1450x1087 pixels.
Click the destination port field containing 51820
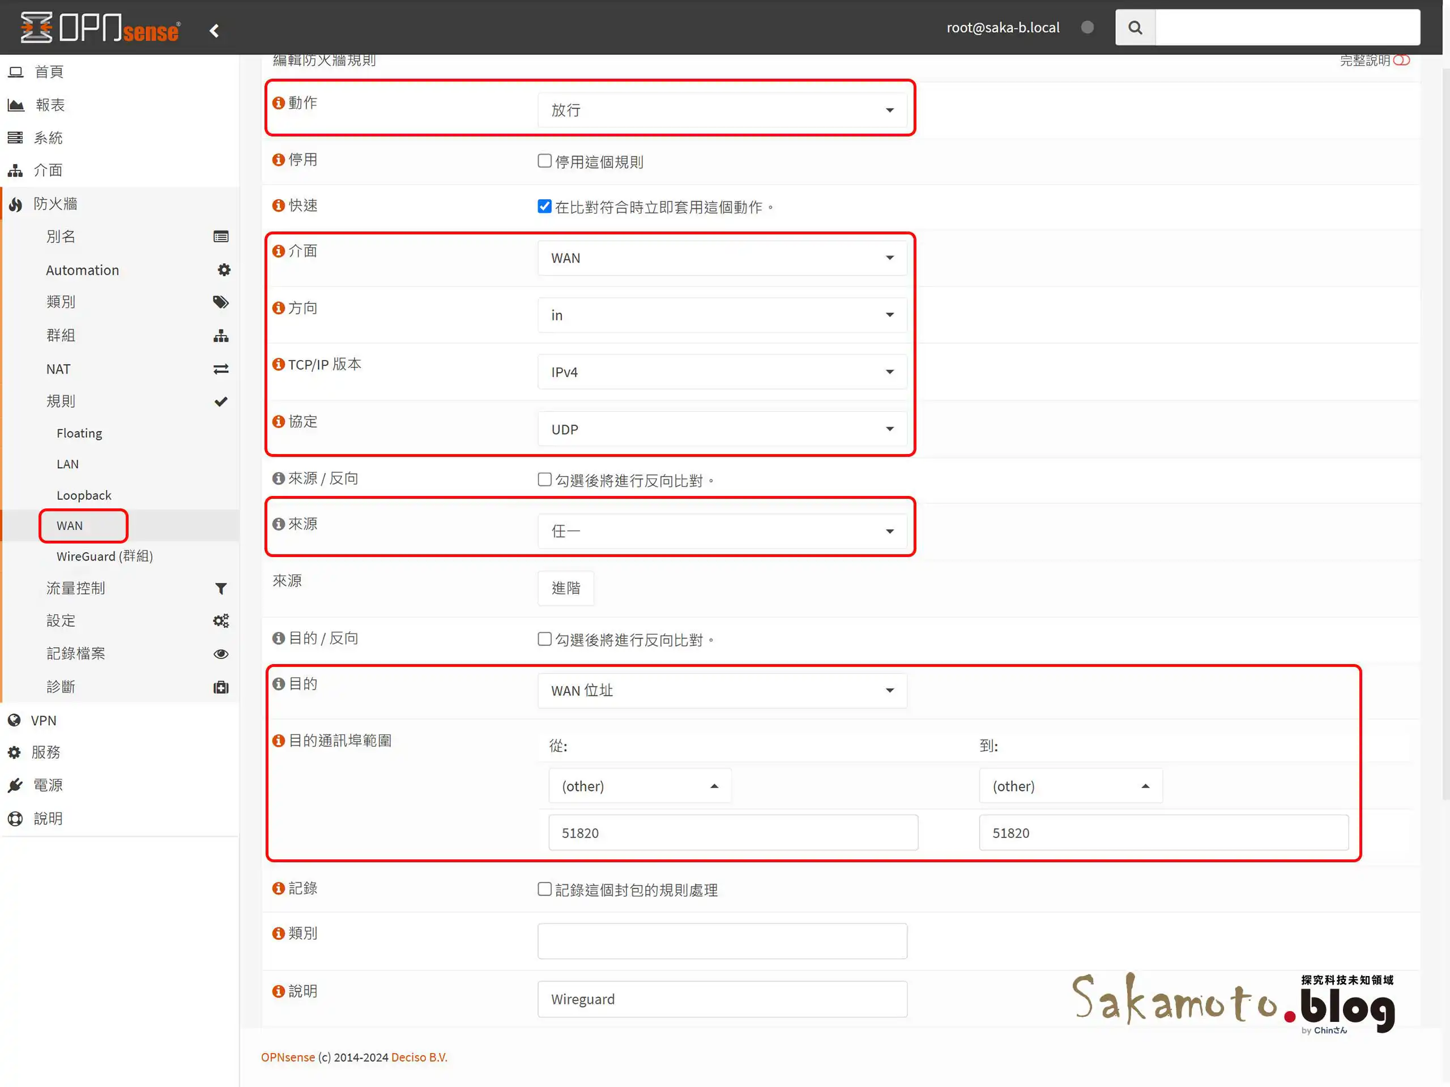coord(732,833)
